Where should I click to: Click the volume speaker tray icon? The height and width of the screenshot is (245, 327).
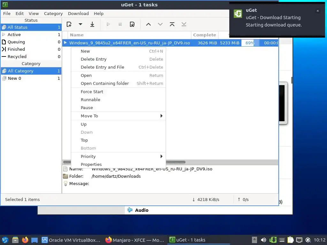(x=263, y=240)
